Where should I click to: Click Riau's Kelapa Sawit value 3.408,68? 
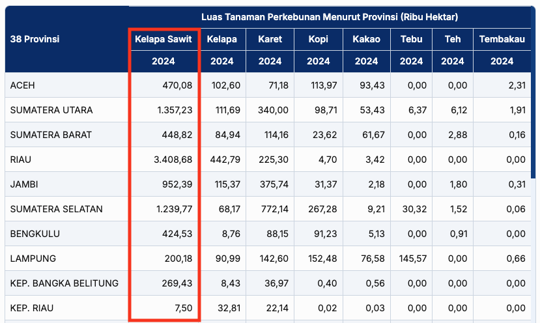pyautogui.click(x=170, y=160)
